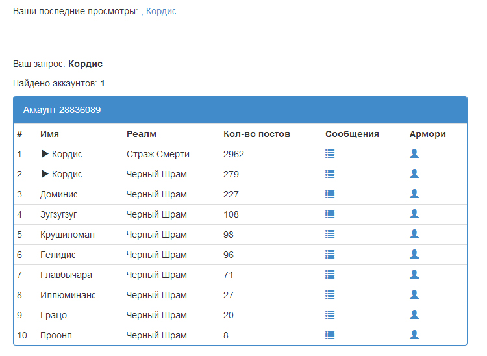Screen dimensions: 487x356
Task: Click Черный Шрам realm in Проонп row
Action: click(156, 335)
